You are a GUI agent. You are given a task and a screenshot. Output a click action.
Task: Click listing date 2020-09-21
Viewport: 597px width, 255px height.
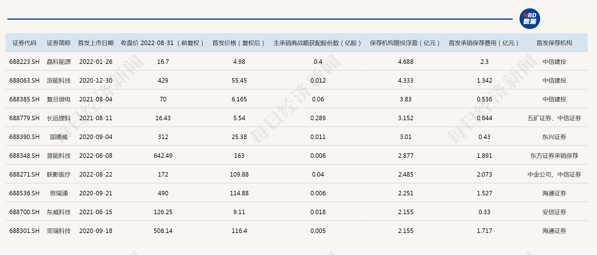96,193
